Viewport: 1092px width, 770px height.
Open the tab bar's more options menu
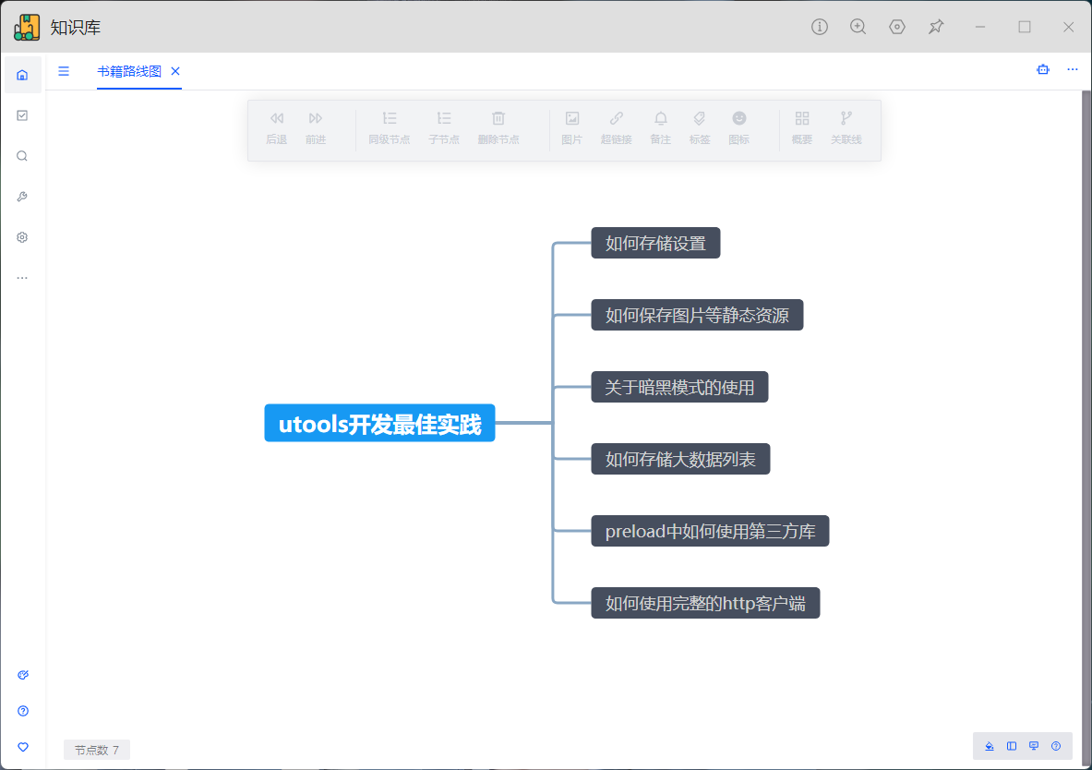[1073, 69]
